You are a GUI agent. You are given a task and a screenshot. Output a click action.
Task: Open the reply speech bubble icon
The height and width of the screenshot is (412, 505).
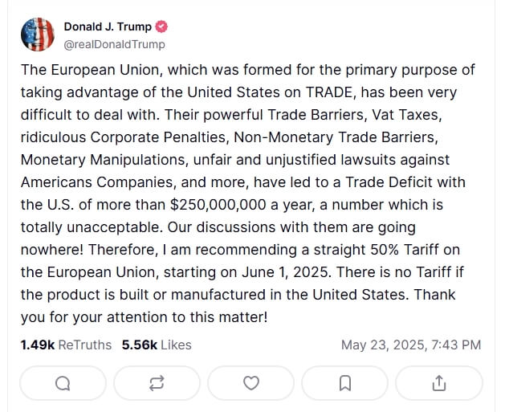click(x=63, y=383)
